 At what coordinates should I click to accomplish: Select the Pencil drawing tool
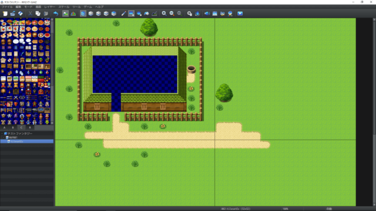click(123, 13)
